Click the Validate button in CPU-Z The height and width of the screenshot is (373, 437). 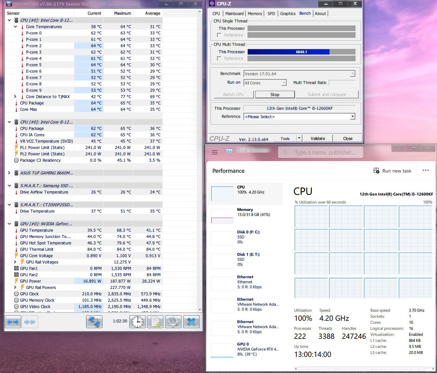pos(317,139)
